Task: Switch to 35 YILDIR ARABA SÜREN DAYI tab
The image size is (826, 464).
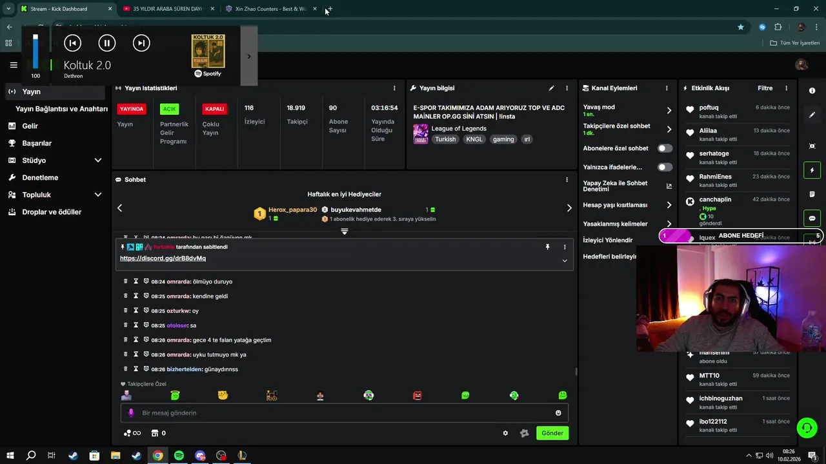Action: pyautogui.click(x=166, y=9)
